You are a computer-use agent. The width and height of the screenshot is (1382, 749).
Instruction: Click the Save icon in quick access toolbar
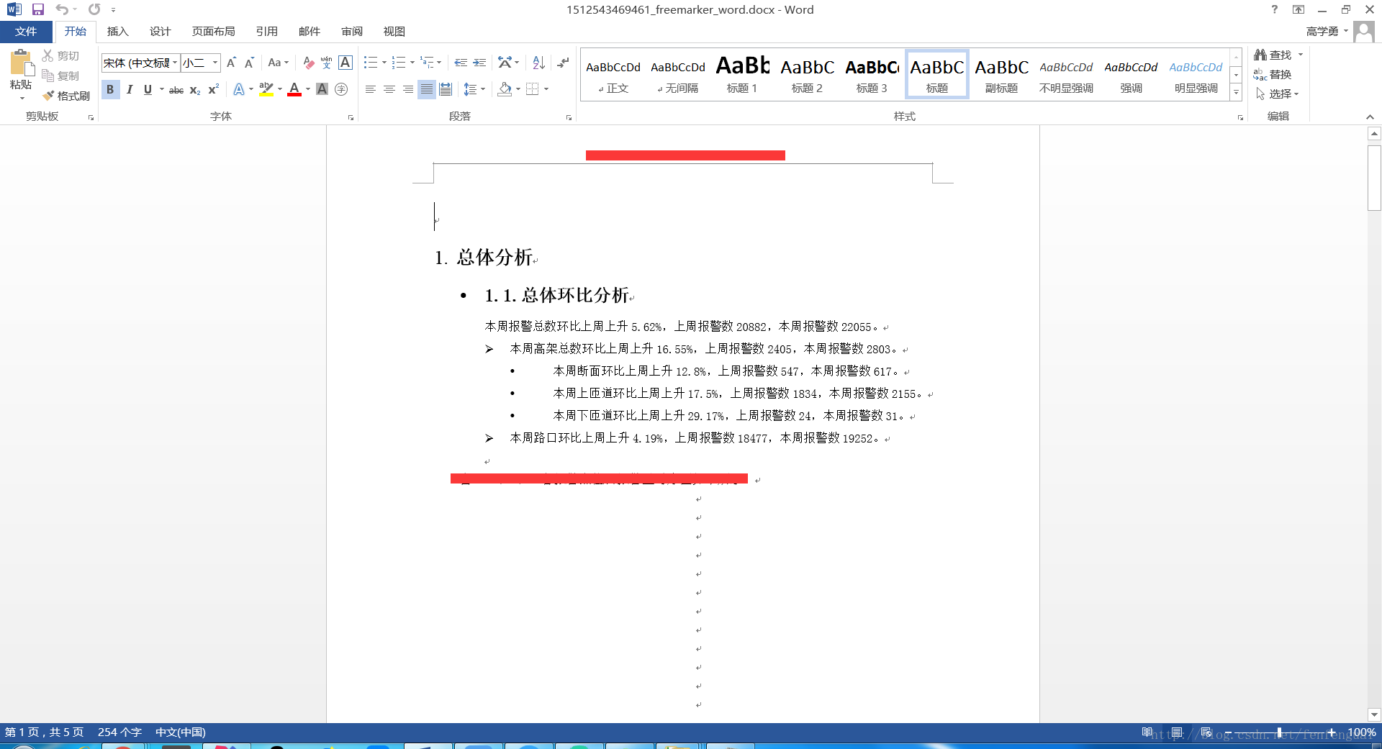point(38,9)
